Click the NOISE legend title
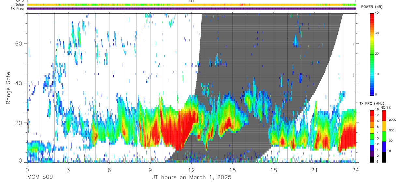 pos(385,107)
